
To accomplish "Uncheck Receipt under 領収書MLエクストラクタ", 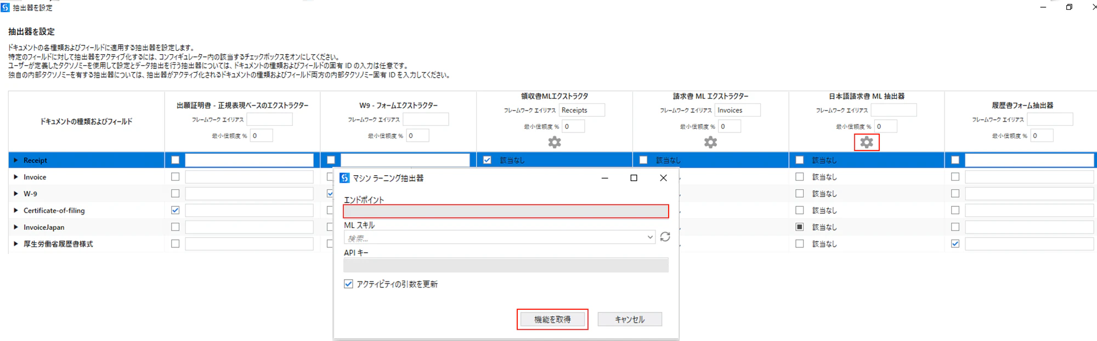I will pos(487,160).
